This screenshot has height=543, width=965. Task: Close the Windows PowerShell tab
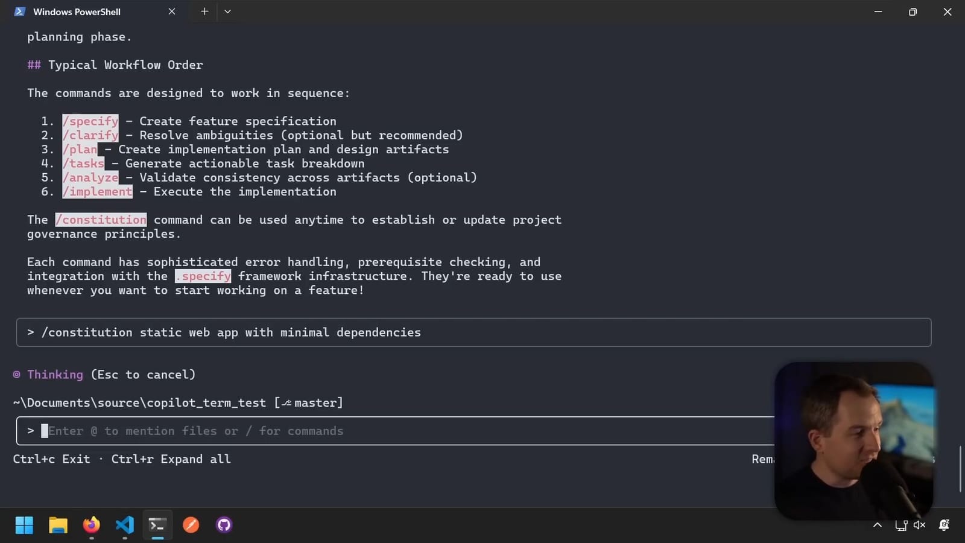point(171,11)
